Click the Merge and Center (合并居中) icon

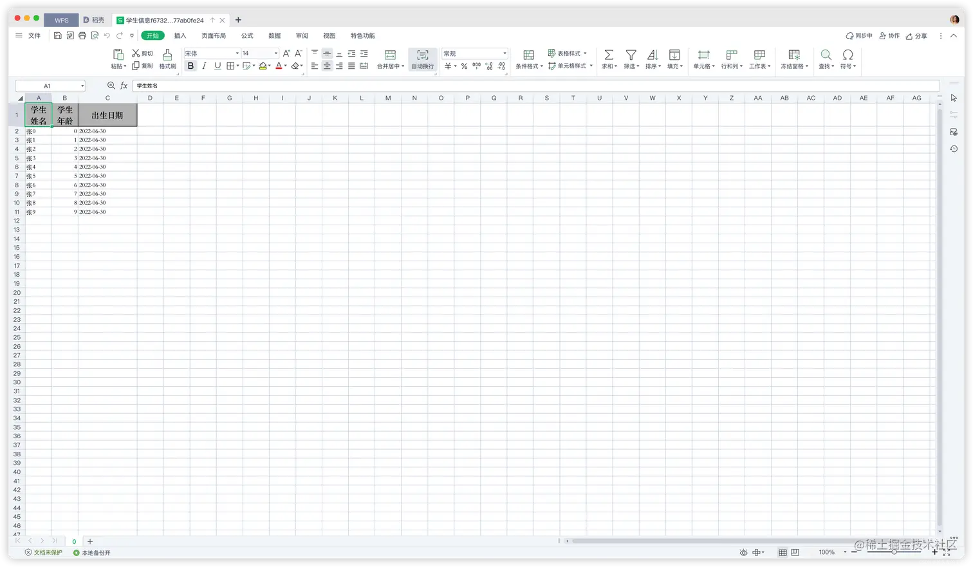[x=390, y=55]
